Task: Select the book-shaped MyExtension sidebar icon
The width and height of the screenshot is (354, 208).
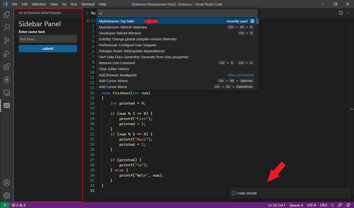Action: click(6, 105)
